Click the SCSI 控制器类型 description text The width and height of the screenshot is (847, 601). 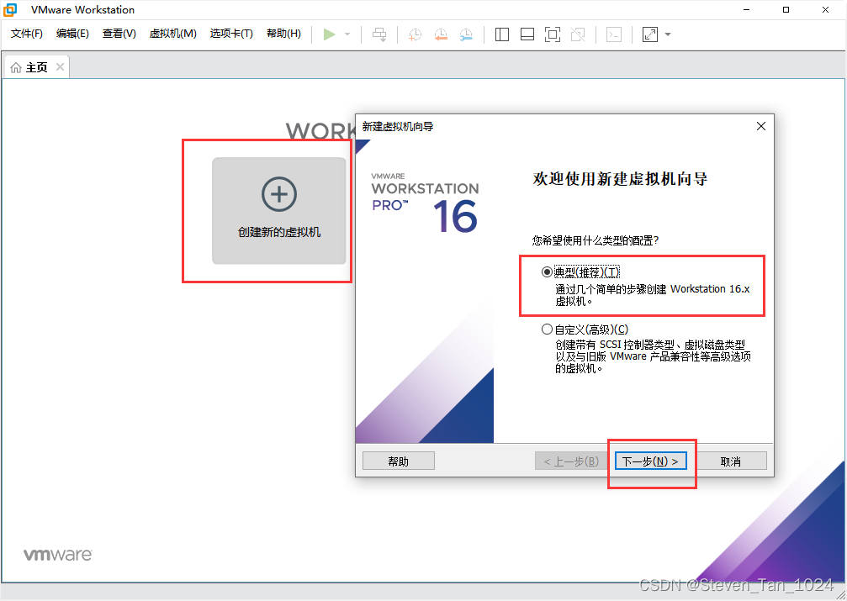point(653,356)
